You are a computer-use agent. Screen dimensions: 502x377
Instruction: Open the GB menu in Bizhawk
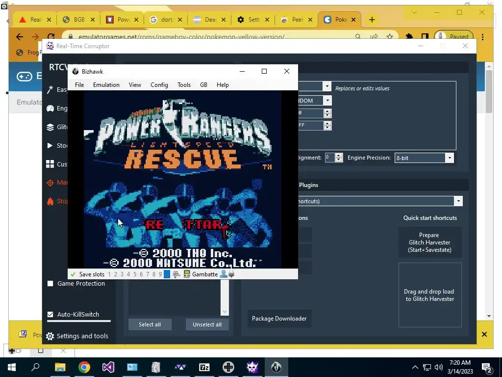pyautogui.click(x=203, y=85)
